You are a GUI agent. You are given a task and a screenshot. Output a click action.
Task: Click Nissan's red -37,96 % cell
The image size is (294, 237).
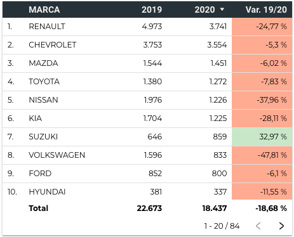click(262, 100)
